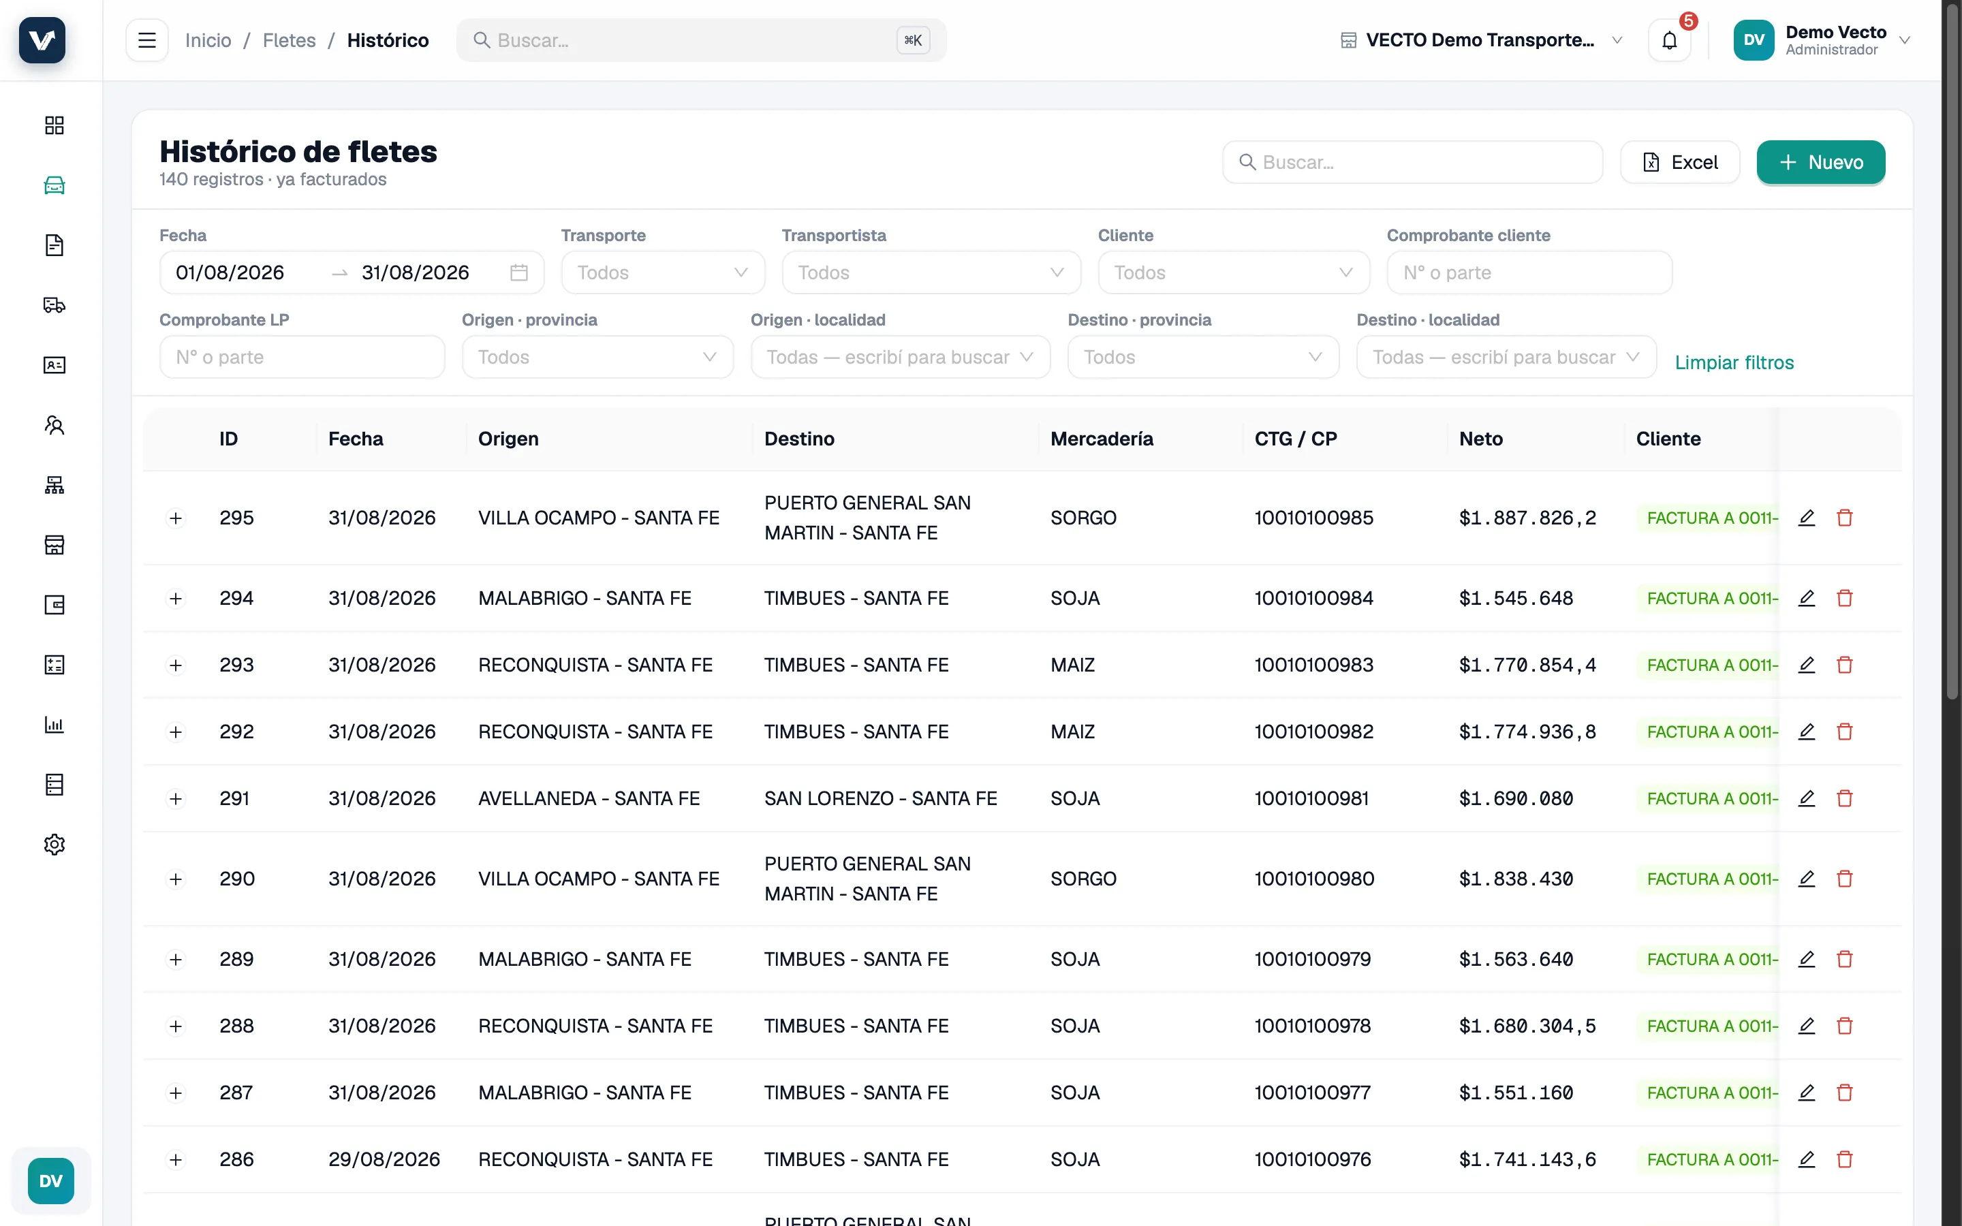Open the VECTO Demo Transporte company selector
The height and width of the screenshot is (1226, 1962).
coord(1481,40)
